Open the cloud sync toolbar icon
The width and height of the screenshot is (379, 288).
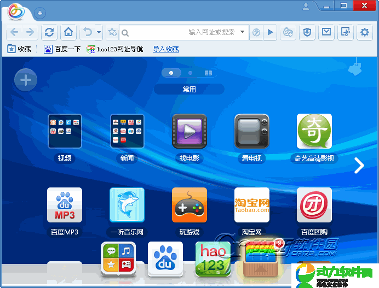(288, 32)
